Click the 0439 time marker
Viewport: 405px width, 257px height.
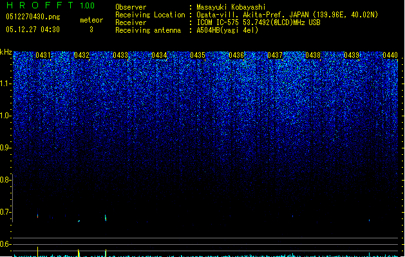tap(352, 55)
